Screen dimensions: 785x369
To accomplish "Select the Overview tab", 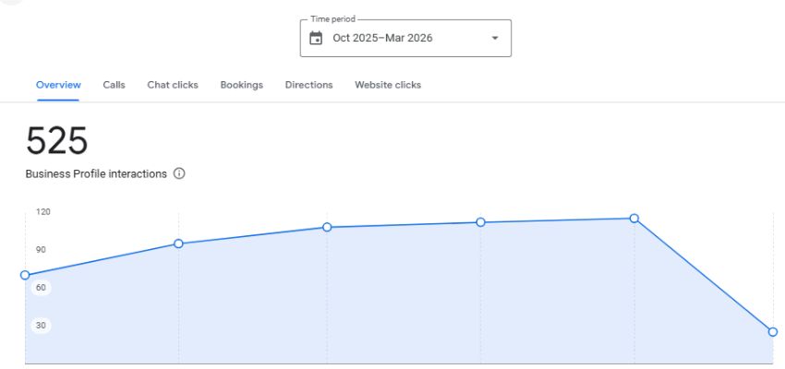I will point(58,85).
